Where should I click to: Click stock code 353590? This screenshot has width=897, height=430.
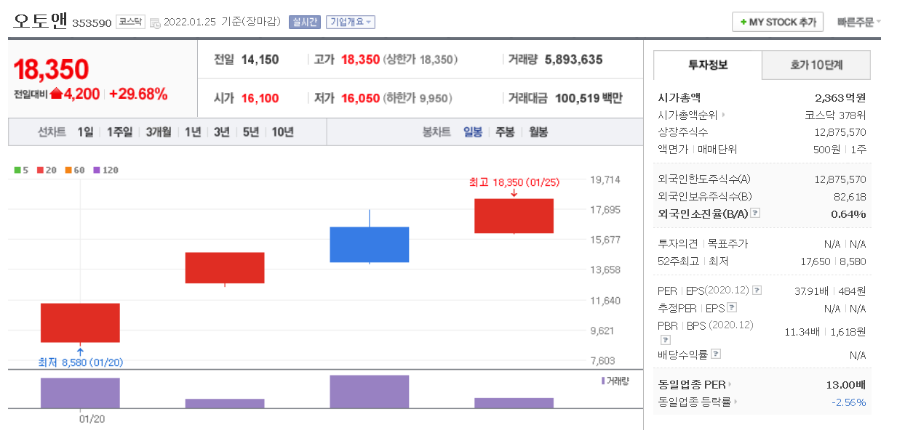tap(92, 23)
